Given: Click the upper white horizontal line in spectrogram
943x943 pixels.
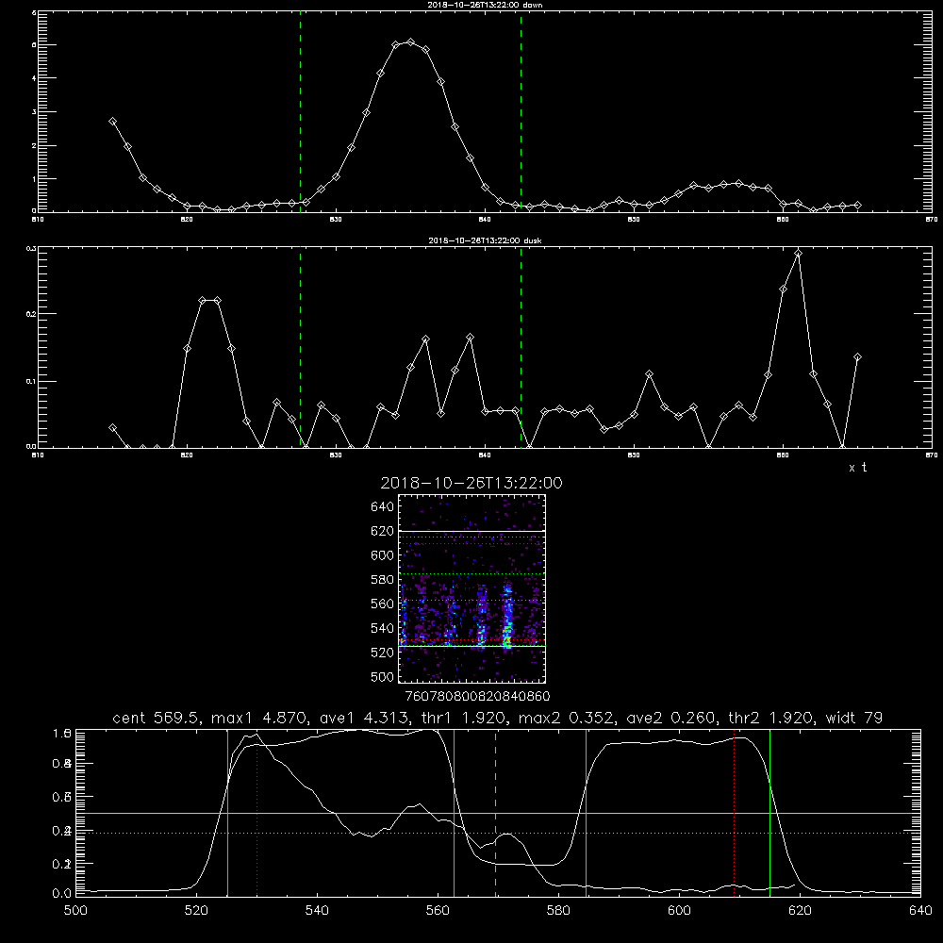Looking at the screenshot, I should pos(471,531).
